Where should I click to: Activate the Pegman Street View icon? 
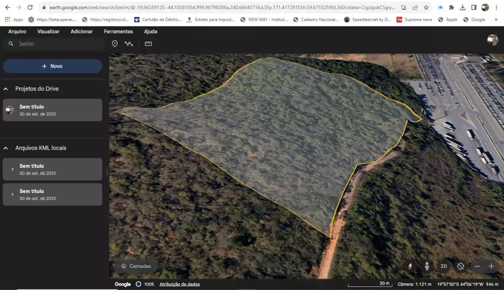click(x=427, y=266)
